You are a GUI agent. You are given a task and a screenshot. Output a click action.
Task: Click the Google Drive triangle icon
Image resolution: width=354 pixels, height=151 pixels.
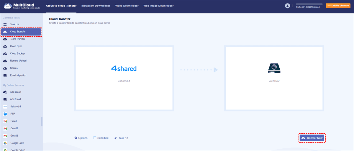(x=5, y=143)
